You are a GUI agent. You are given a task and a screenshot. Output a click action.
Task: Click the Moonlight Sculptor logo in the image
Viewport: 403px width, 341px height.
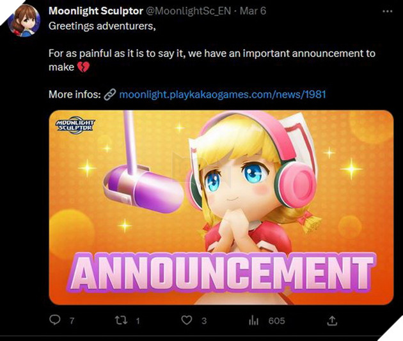pyautogui.click(x=74, y=124)
